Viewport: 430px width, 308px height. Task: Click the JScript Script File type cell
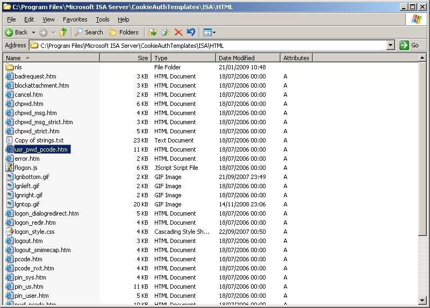click(x=176, y=168)
